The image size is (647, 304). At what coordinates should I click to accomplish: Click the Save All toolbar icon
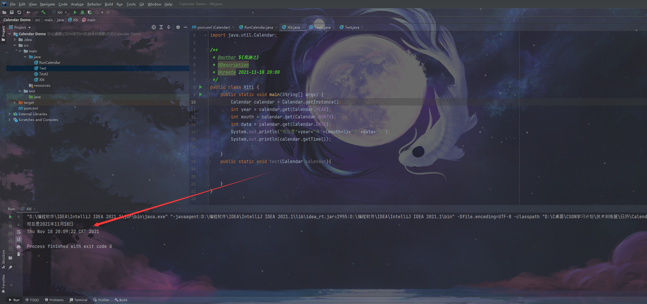(12, 12)
